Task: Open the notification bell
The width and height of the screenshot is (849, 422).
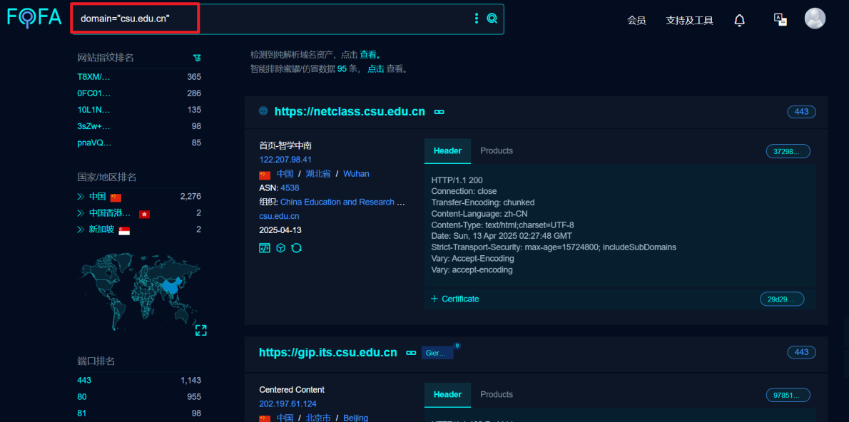Action: 739,20
